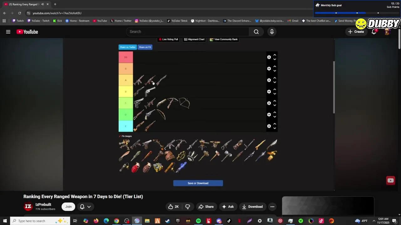Open settings gear for E tier row

click(x=269, y=126)
